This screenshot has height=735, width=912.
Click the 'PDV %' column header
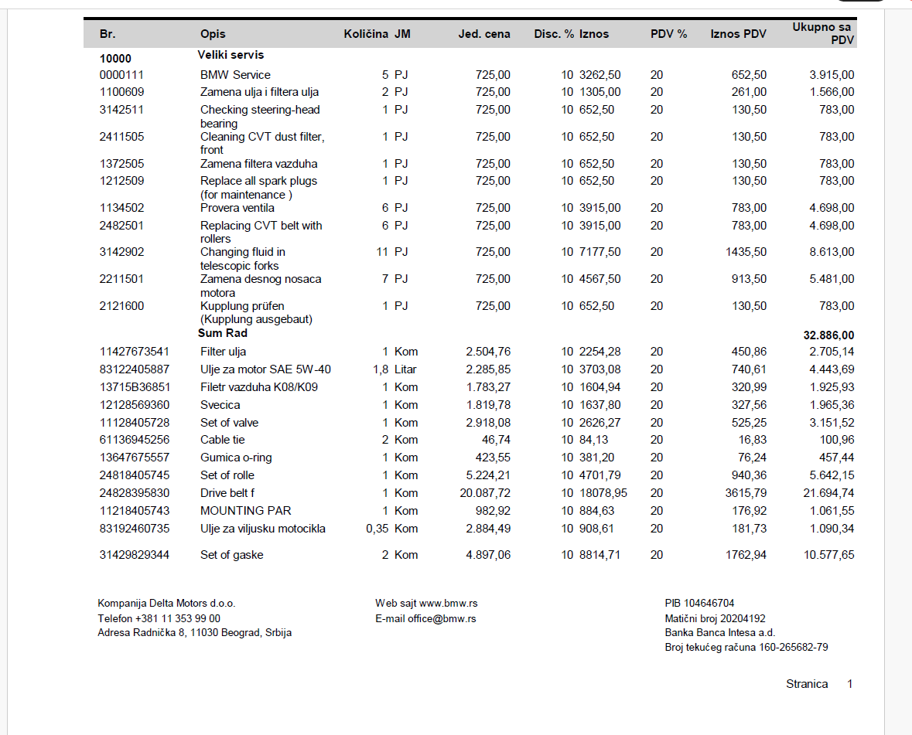668,34
